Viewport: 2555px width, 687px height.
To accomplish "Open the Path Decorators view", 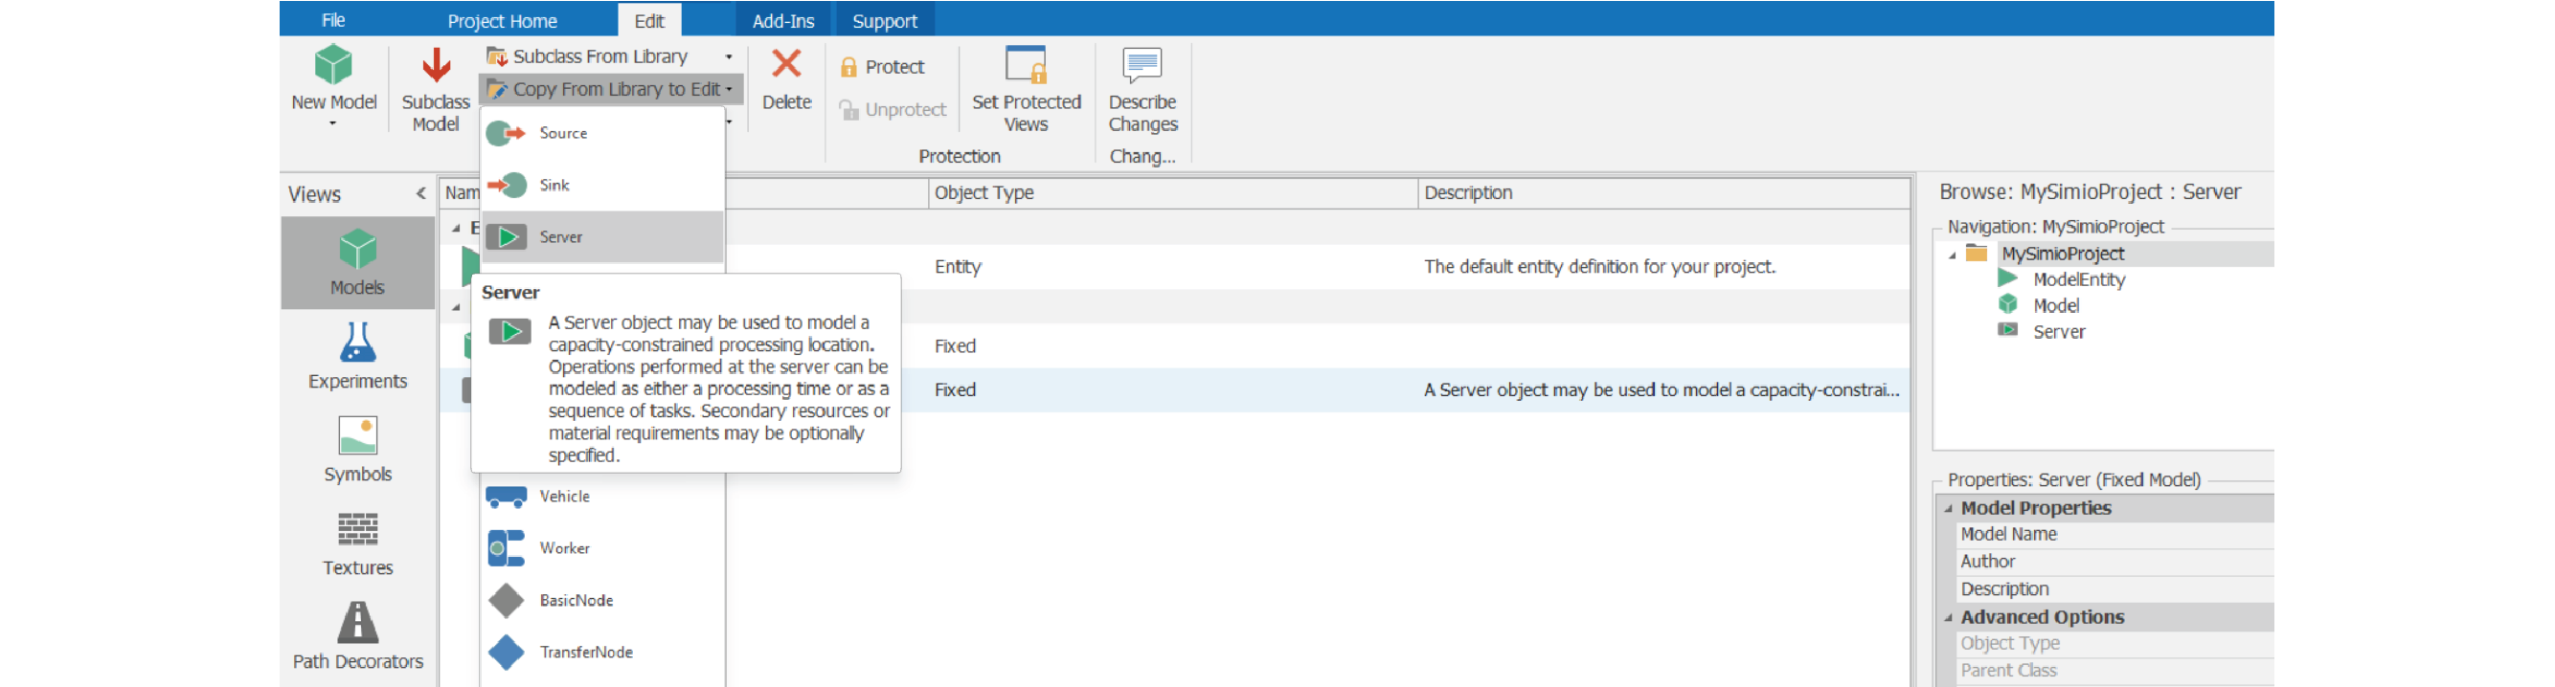I will pos(357,636).
